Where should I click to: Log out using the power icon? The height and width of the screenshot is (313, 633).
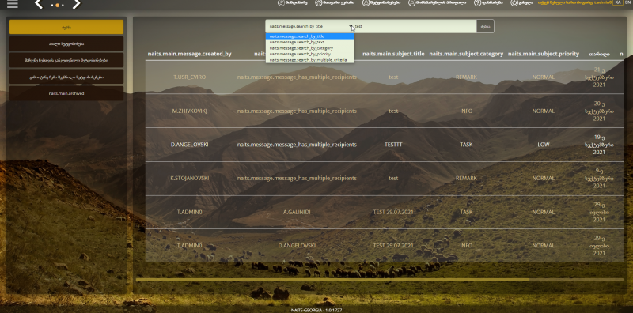click(x=514, y=3)
